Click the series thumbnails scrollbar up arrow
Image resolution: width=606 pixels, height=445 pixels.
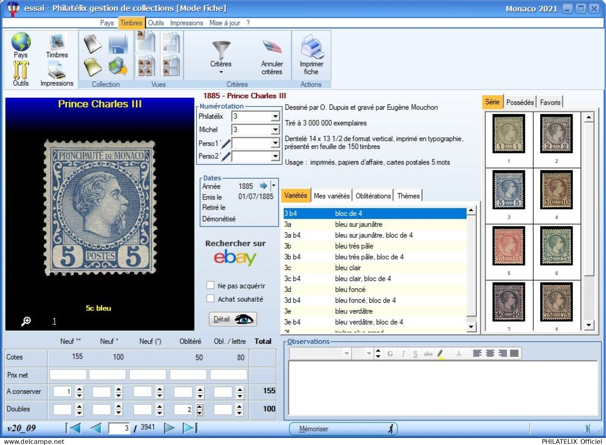(x=589, y=117)
